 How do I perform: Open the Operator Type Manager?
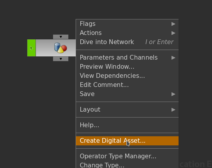118,156
